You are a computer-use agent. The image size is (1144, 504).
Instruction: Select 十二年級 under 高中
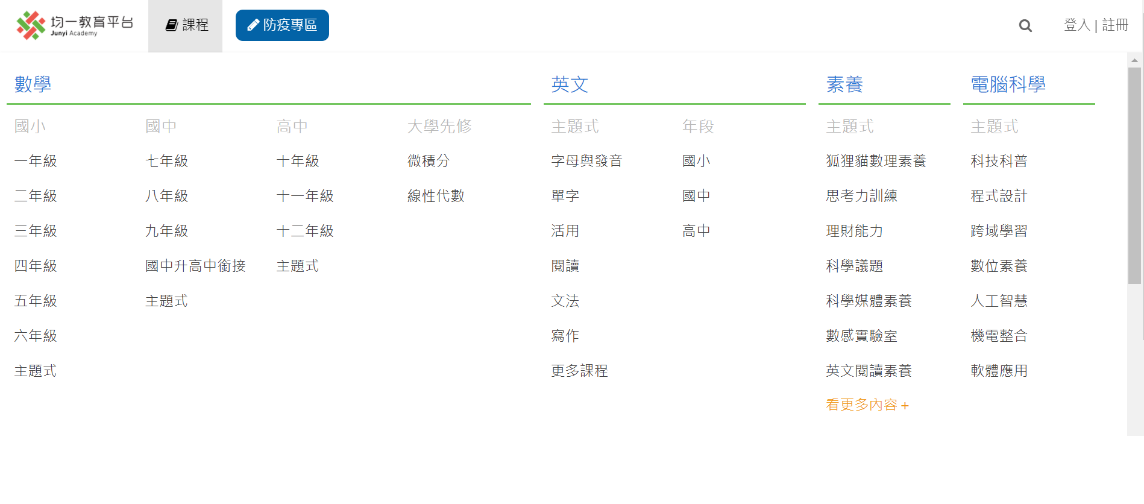(x=305, y=231)
